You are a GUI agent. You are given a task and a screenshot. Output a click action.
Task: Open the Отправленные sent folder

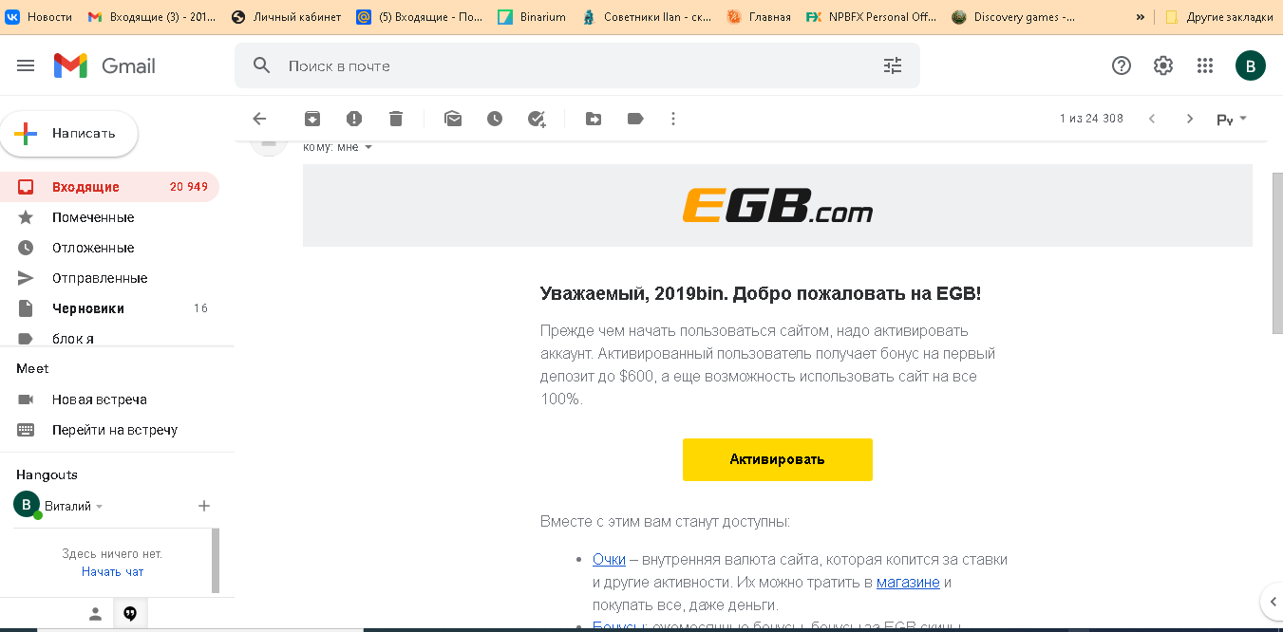109,278
